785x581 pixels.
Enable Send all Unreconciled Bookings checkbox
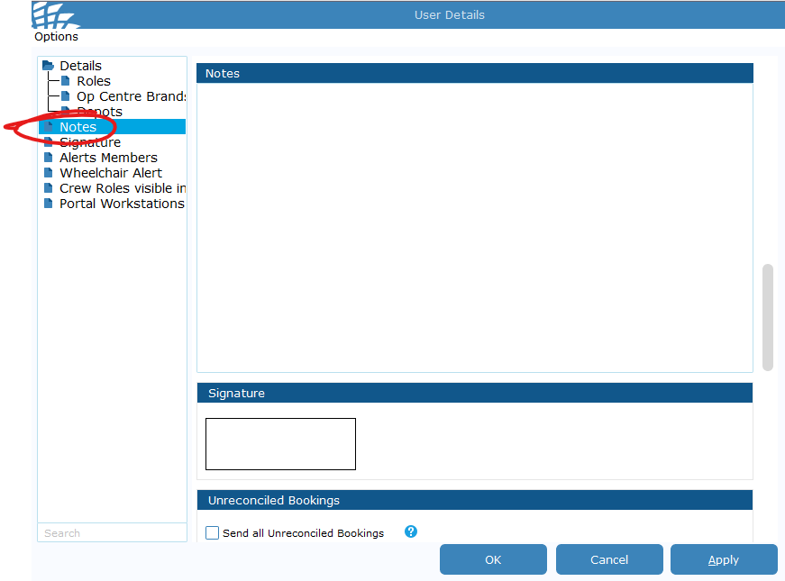pos(213,533)
